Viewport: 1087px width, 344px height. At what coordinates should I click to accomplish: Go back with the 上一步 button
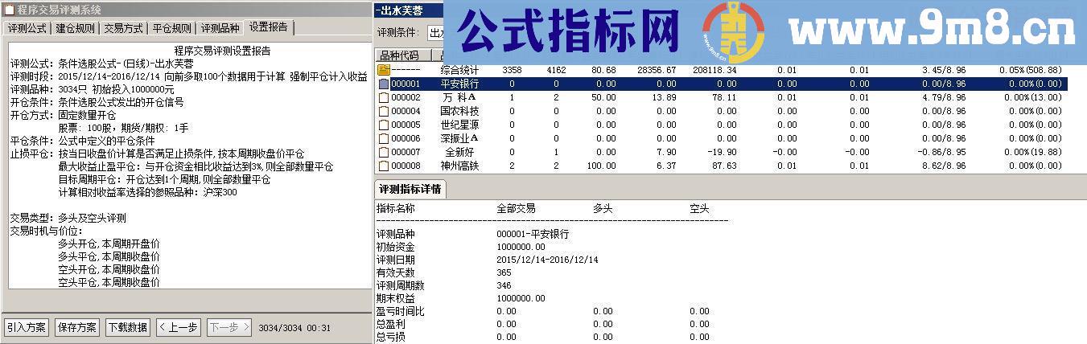click(x=179, y=327)
